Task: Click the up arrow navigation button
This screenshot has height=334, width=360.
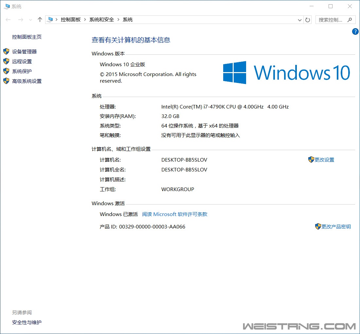Action: click(40, 20)
